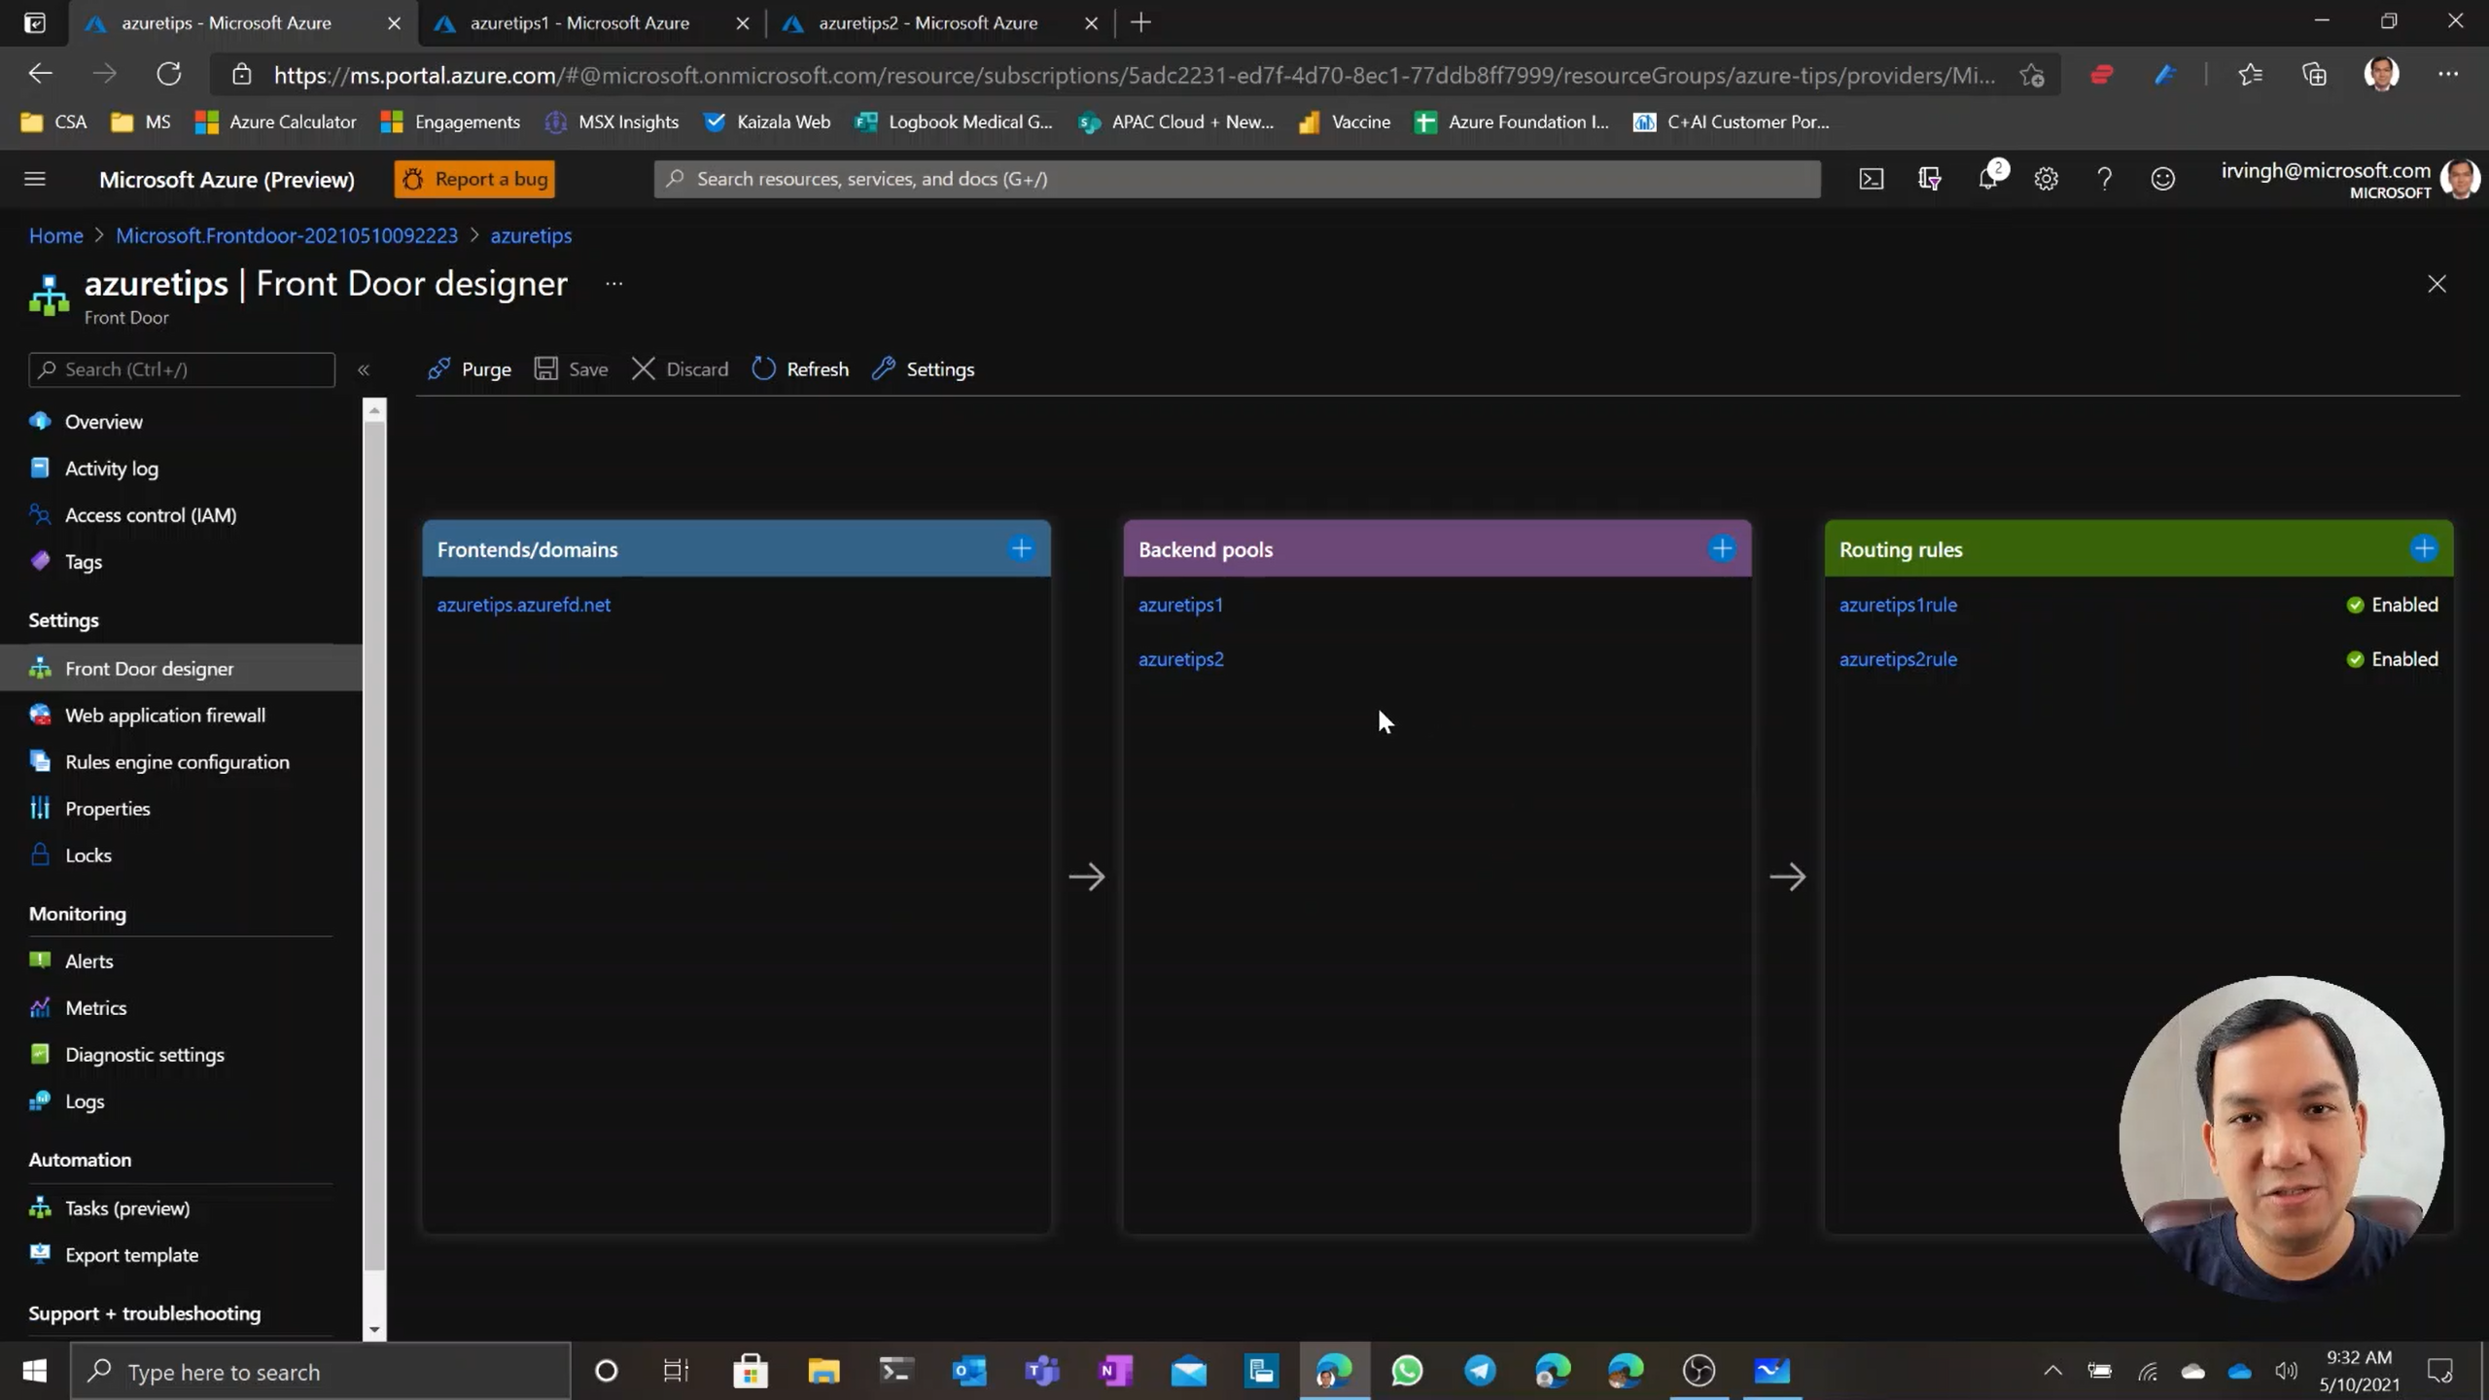Open Azure Cloud Shell icon
Viewport: 2489px width, 1400px height.
(x=1872, y=179)
